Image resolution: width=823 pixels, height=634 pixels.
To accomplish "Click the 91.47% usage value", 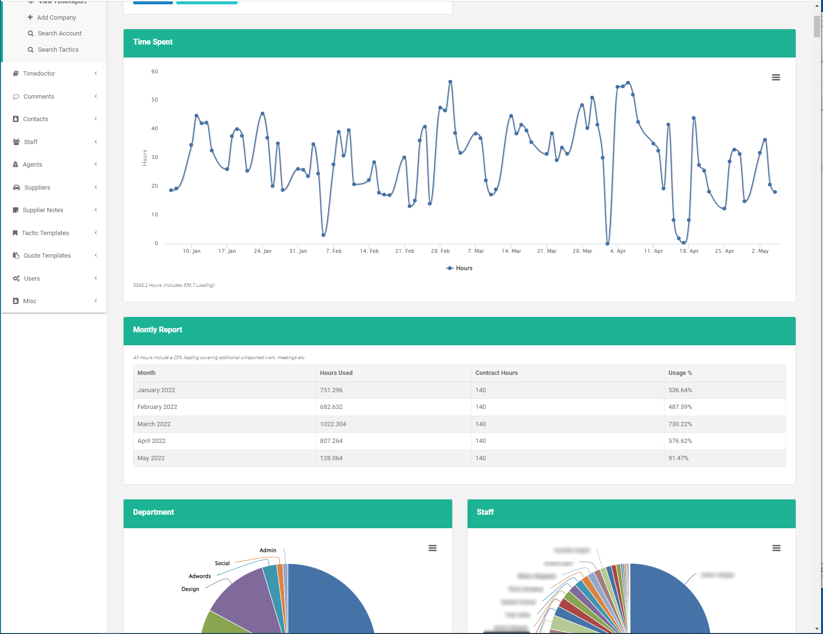I will point(678,458).
